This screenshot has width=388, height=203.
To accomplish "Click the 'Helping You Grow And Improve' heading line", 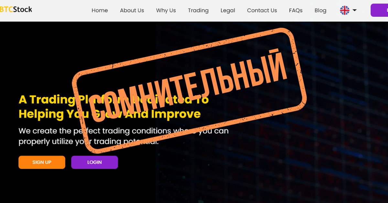I will click(110, 114).
